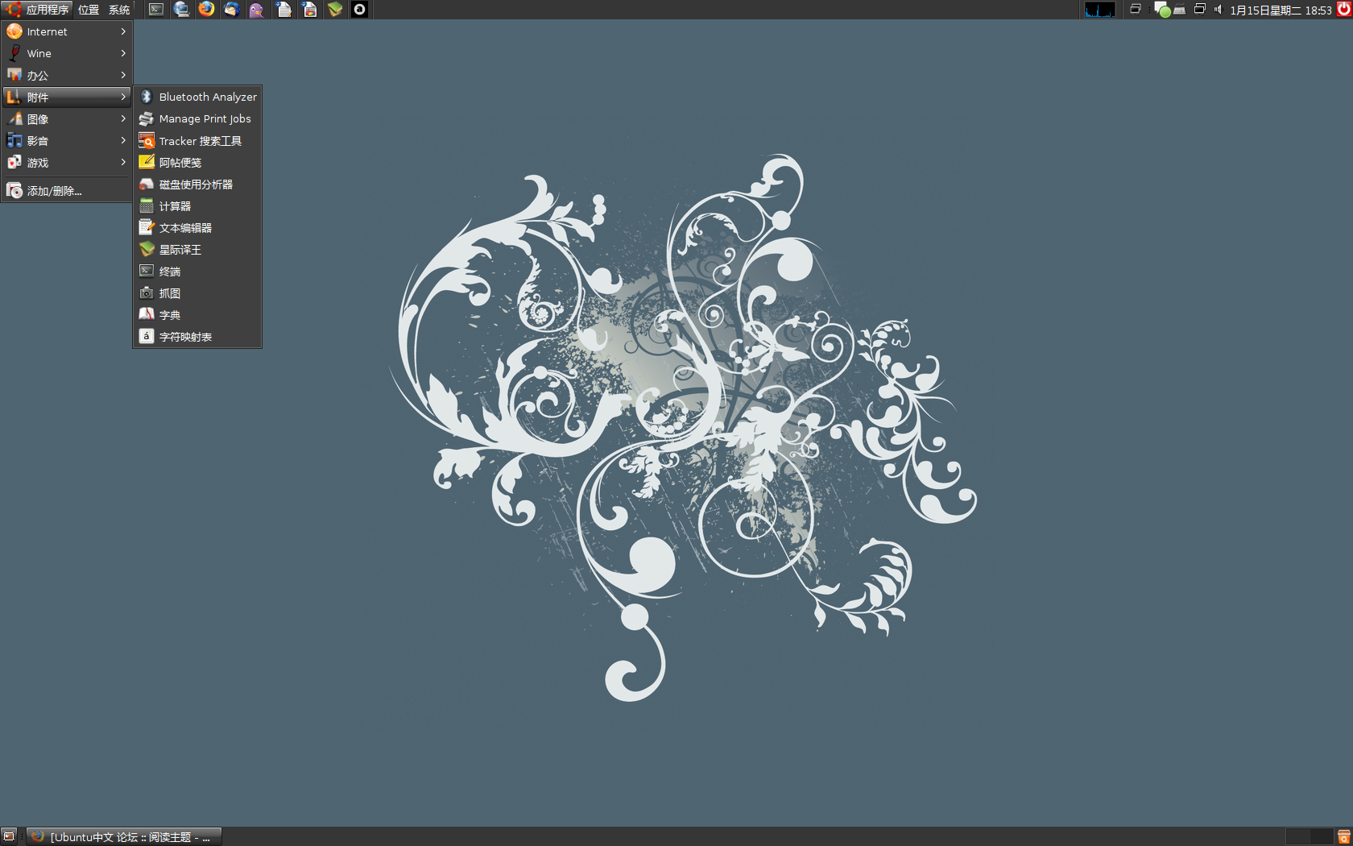This screenshot has width=1353, height=846.
Task: Expand the 影音 sound and video submenu
Action: (x=67, y=140)
